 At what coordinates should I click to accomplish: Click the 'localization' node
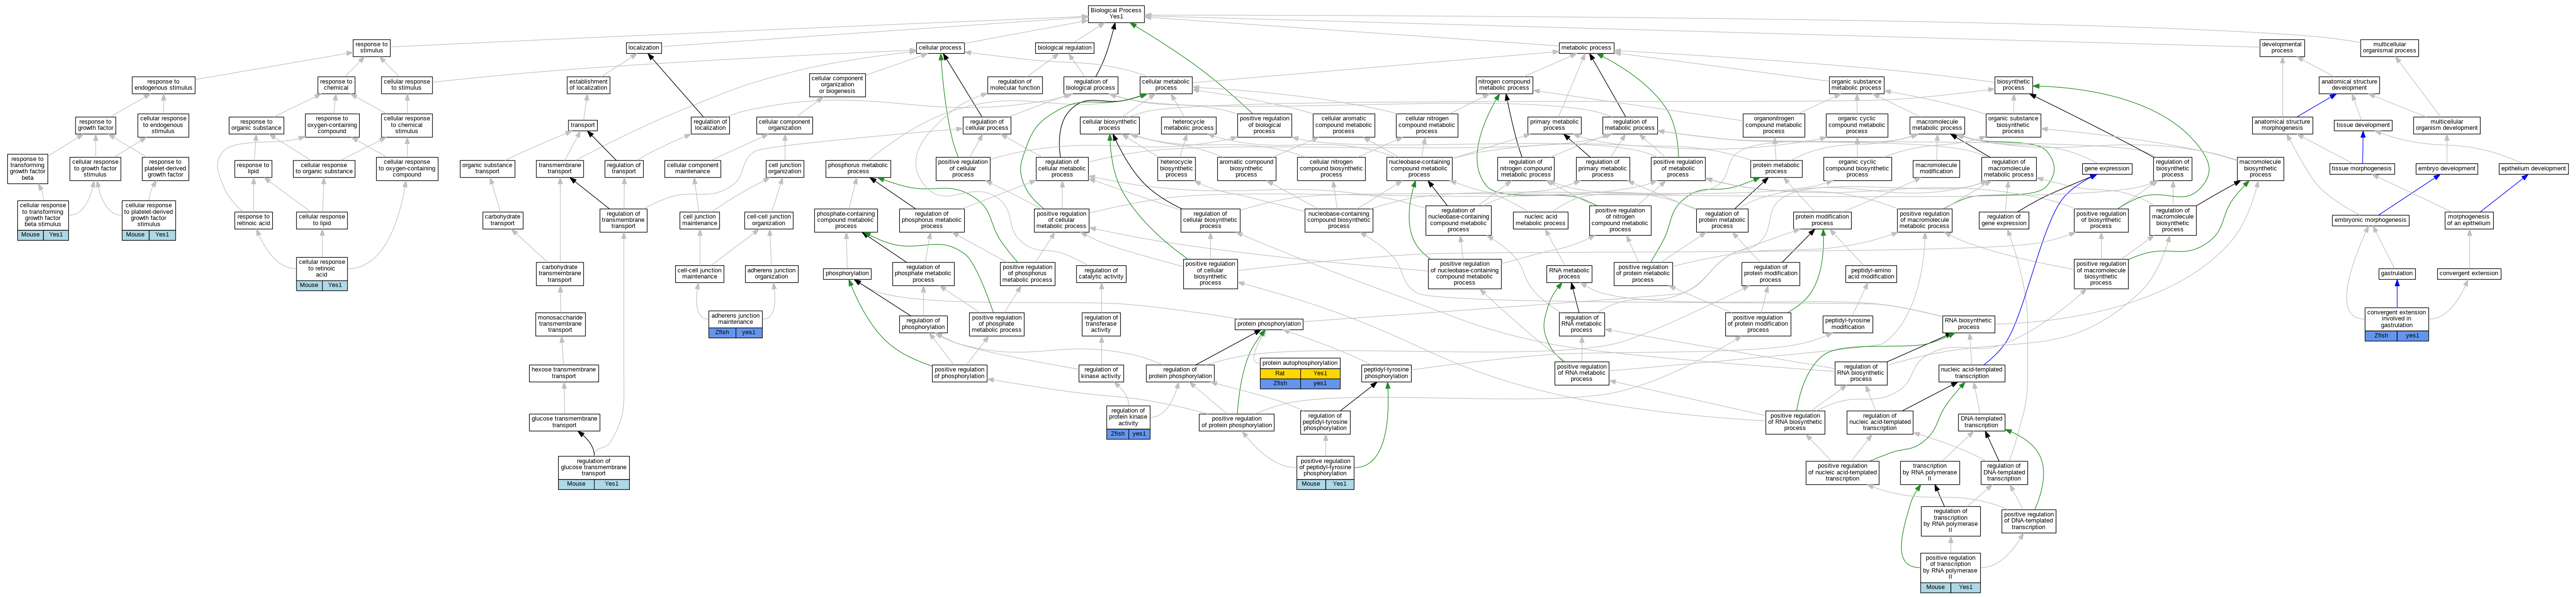click(x=643, y=47)
